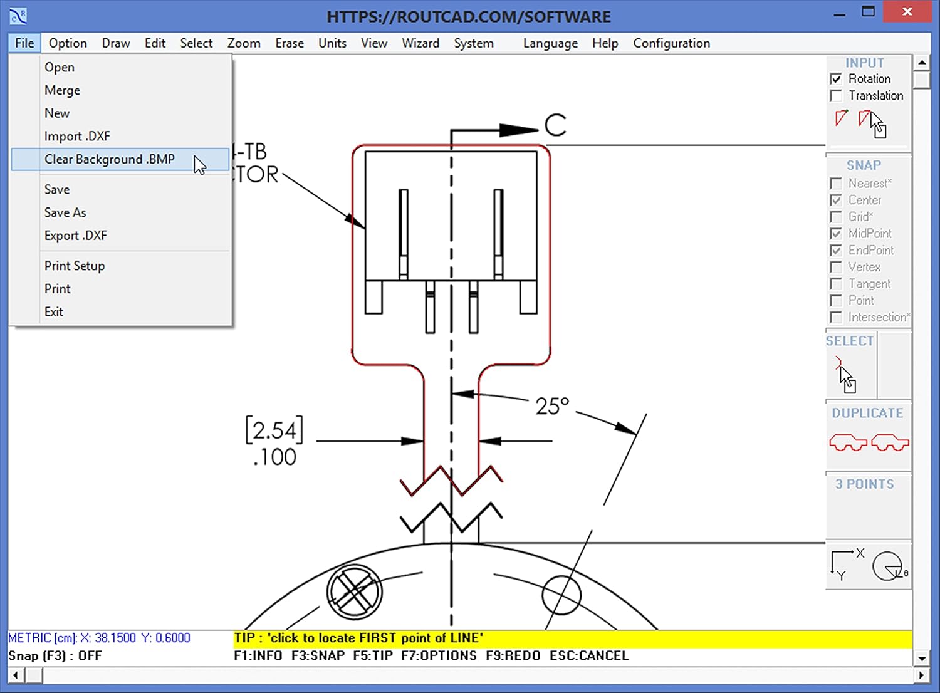Click the second DUPLICATE shape icon
This screenshot has height=693, width=940.
coord(889,442)
